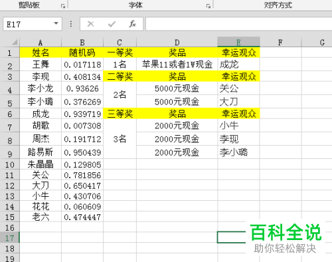Click 5000元现金 cell in row 4
Image resolution: width=332 pixels, height=262 pixels.
177,88
